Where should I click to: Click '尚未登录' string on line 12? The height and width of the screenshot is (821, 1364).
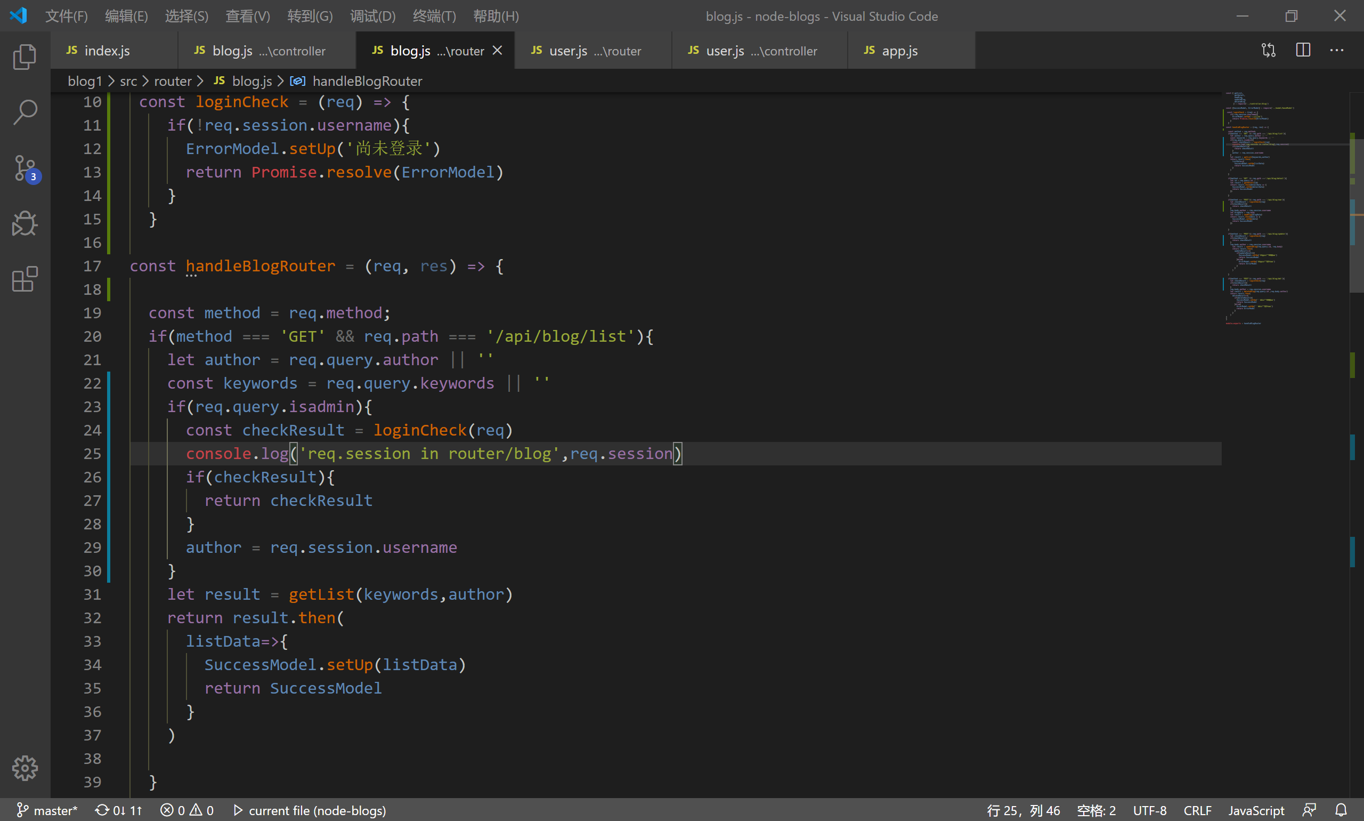click(x=388, y=149)
